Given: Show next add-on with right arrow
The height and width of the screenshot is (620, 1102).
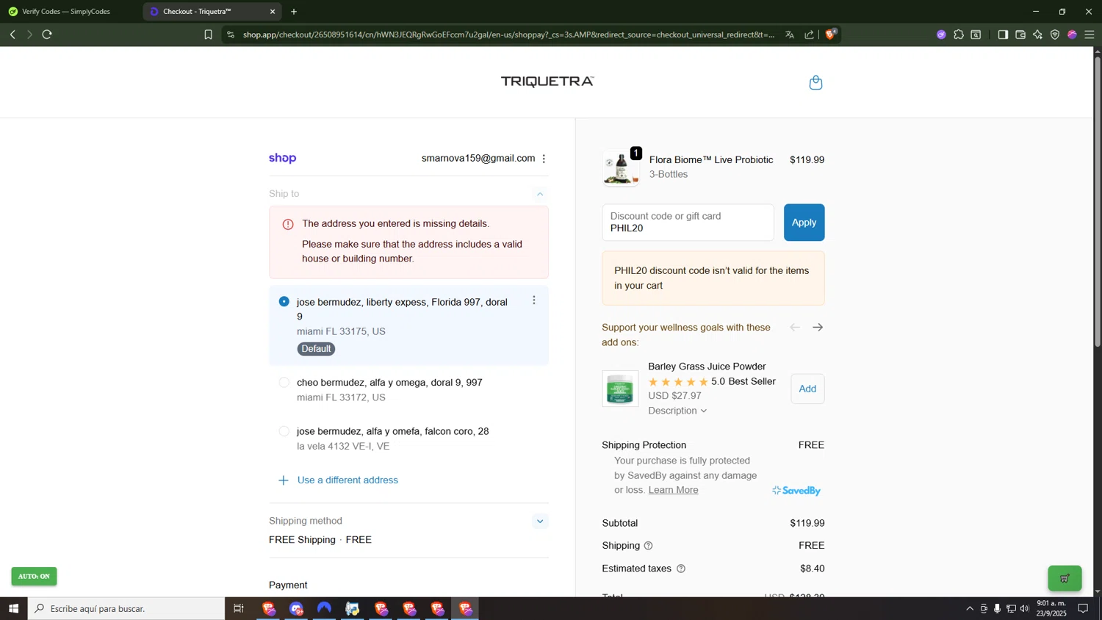Looking at the screenshot, I should point(818,328).
